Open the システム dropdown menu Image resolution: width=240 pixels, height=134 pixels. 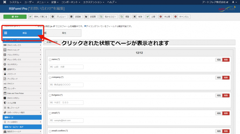(x=15, y=2)
